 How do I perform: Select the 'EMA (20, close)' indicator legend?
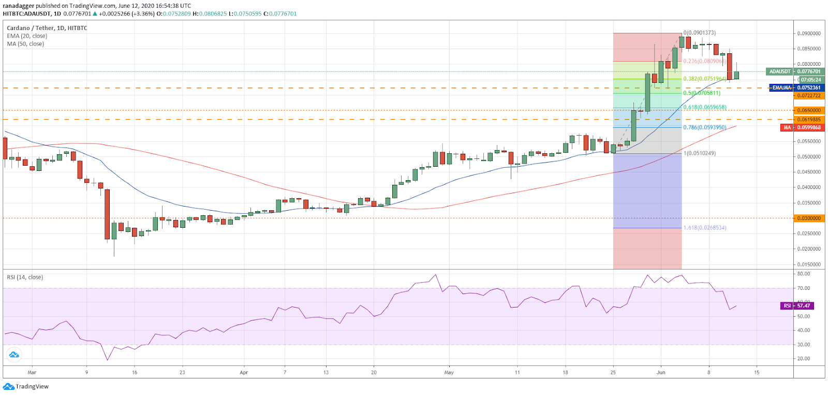point(27,36)
